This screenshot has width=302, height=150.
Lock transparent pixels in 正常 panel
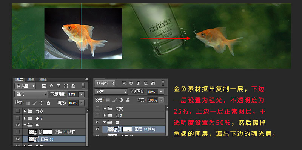click(108, 100)
